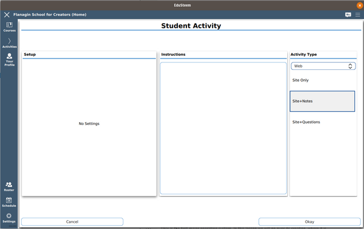Viewport: 364px width, 229px height.
Task: Open the Courses sidebar icon
Action: 9,27
